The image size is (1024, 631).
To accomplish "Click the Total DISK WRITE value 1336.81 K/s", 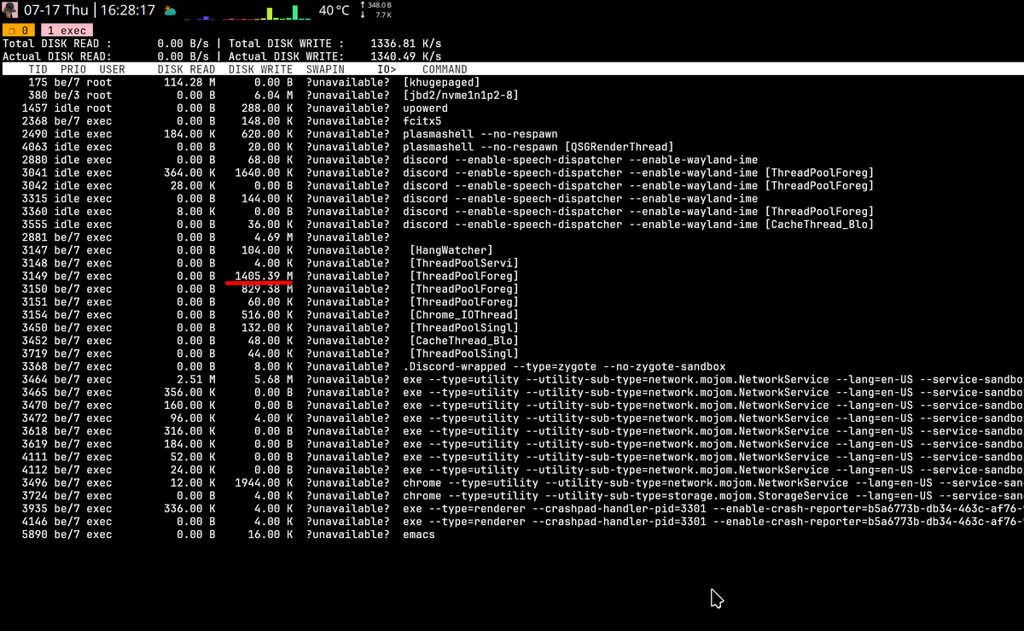I will (405, 44).
